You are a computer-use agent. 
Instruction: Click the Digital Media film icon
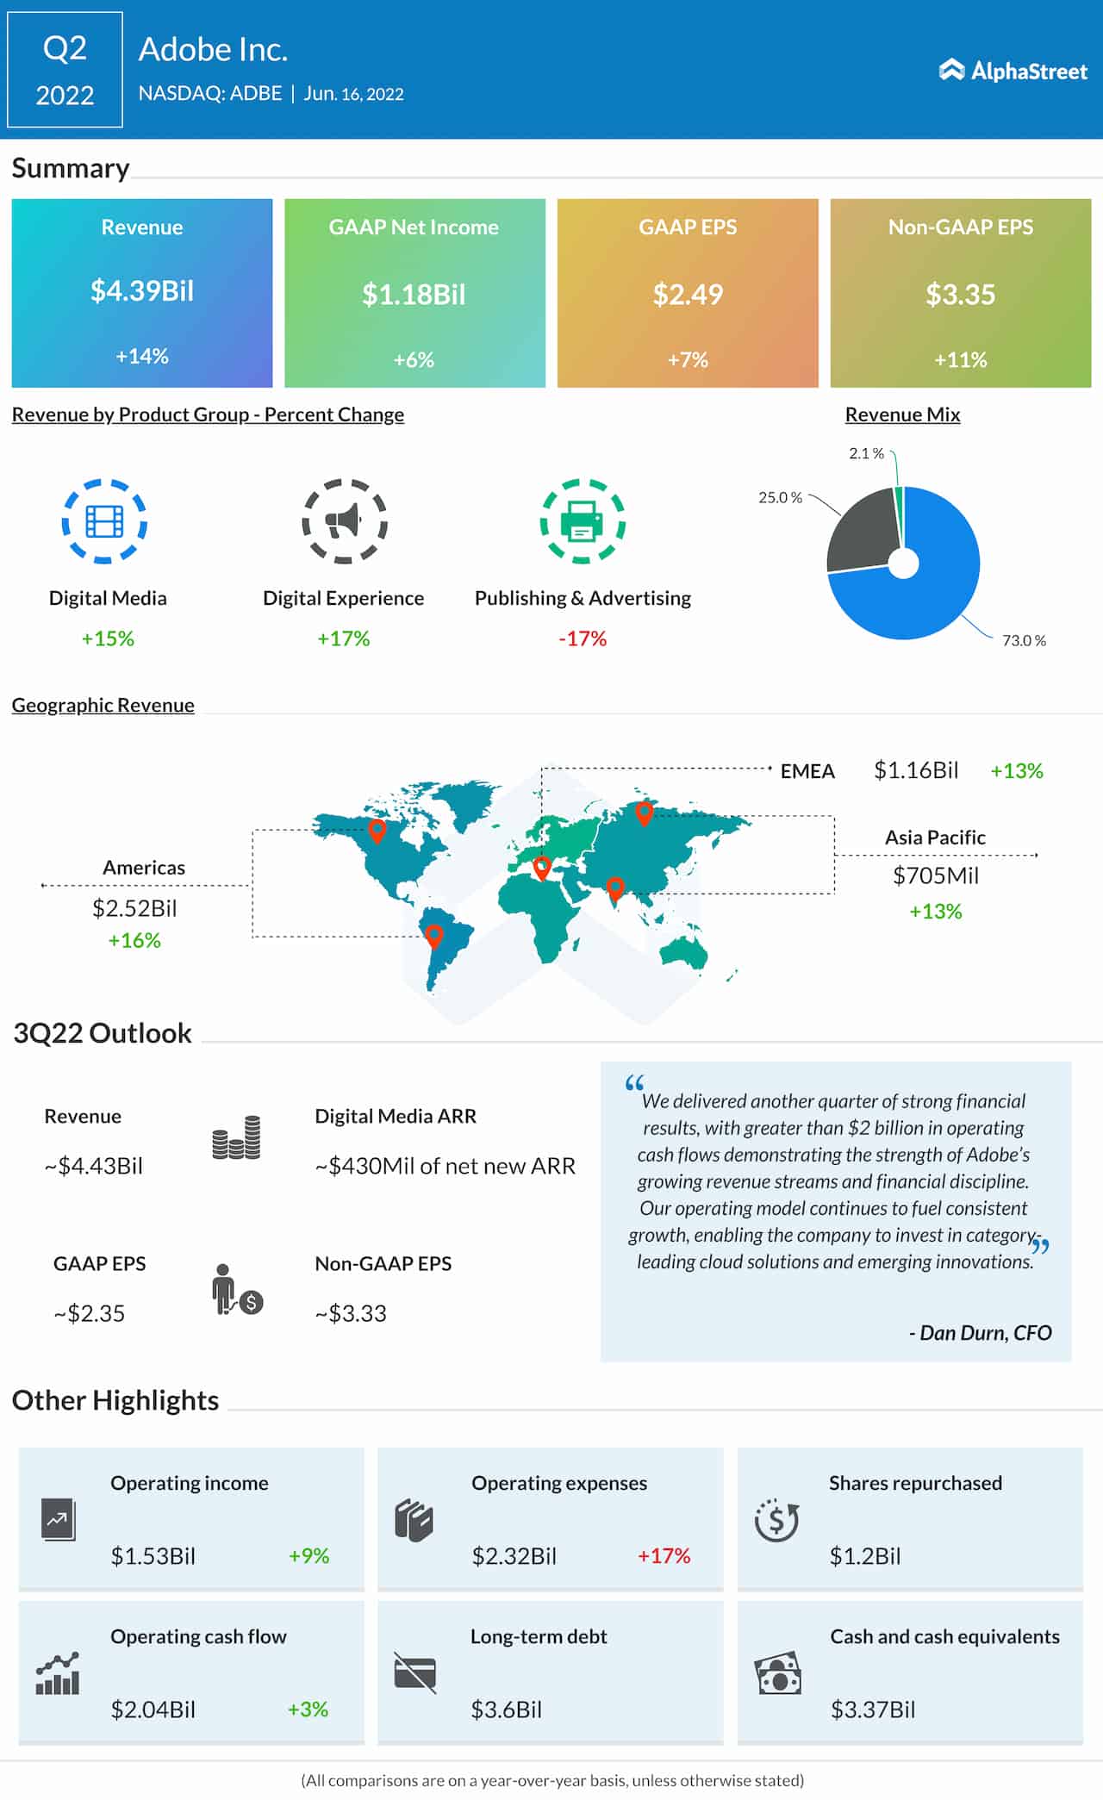pyautogui.click(x=104, y=521)
